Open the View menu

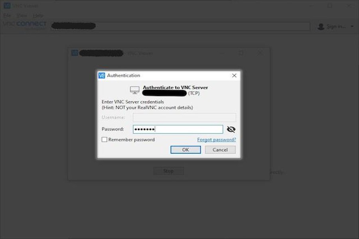(x=22, y=15)
